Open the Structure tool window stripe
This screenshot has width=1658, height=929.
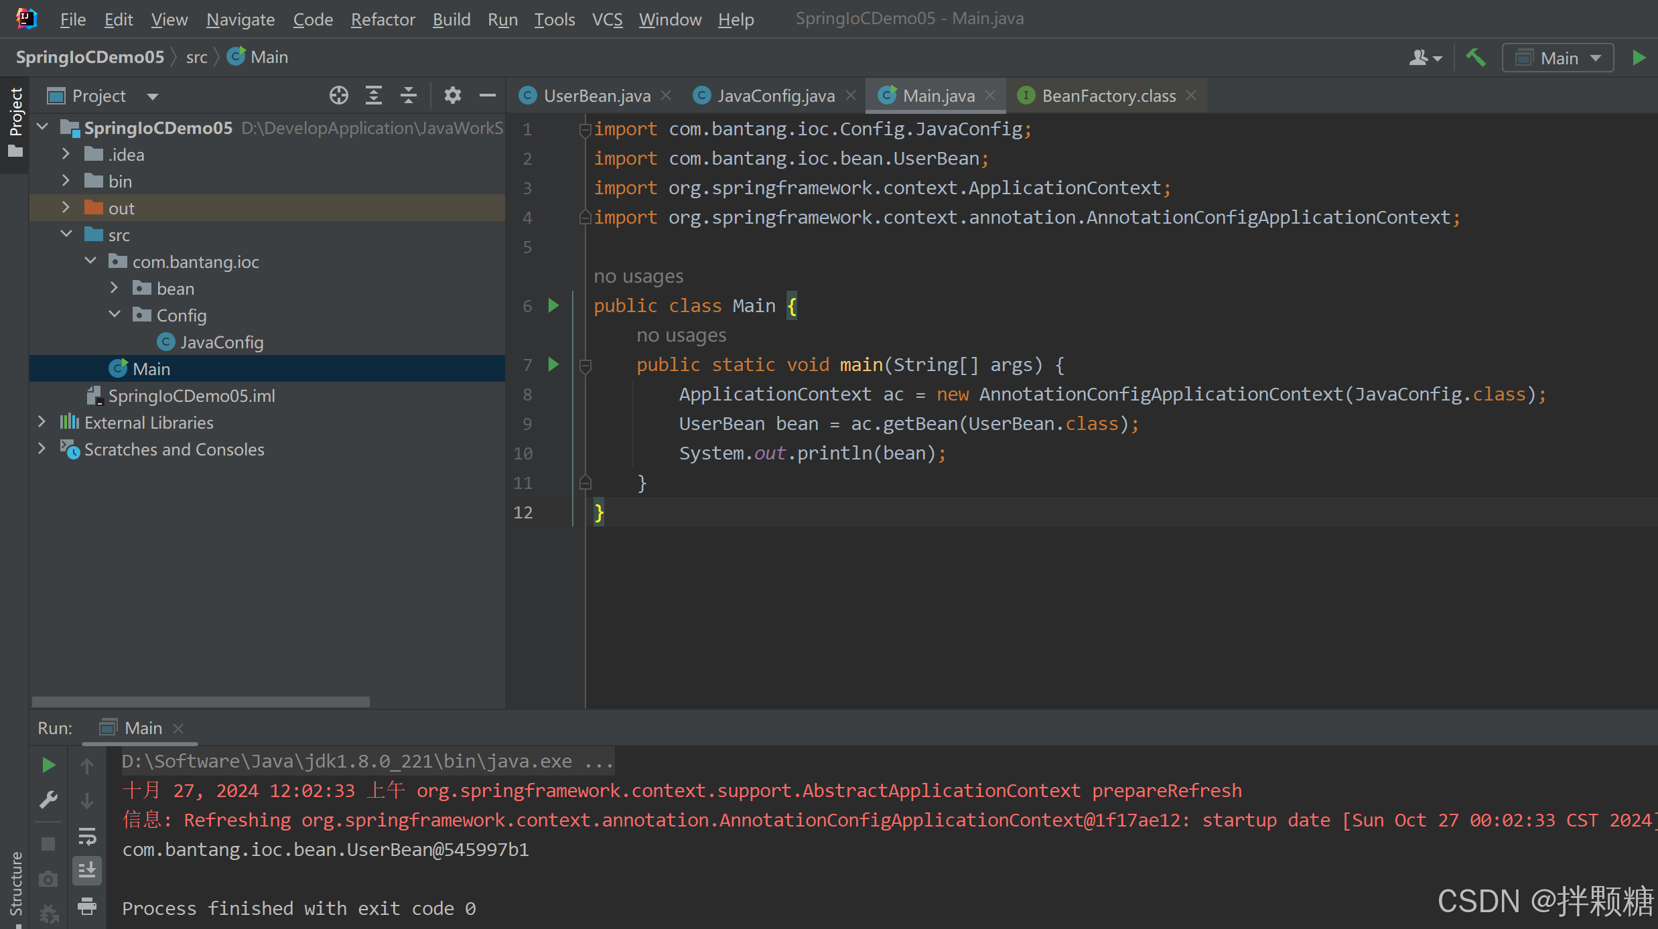pyautogui.click(x=16, y=883)
